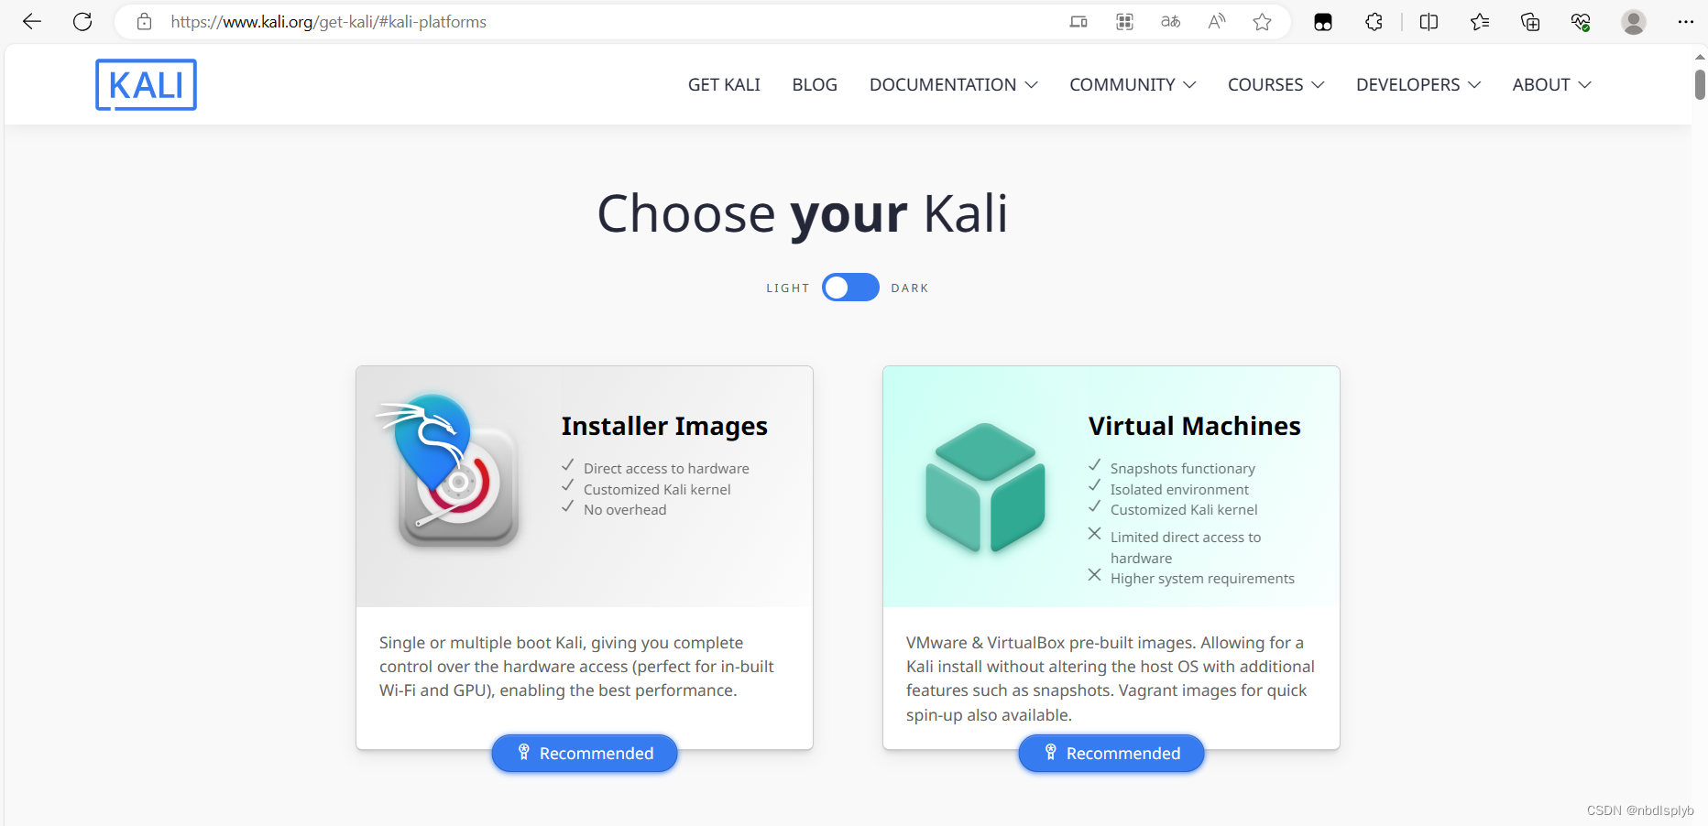
Task: Click the Virtual Machines cube icon
Action: pos(985,487)
